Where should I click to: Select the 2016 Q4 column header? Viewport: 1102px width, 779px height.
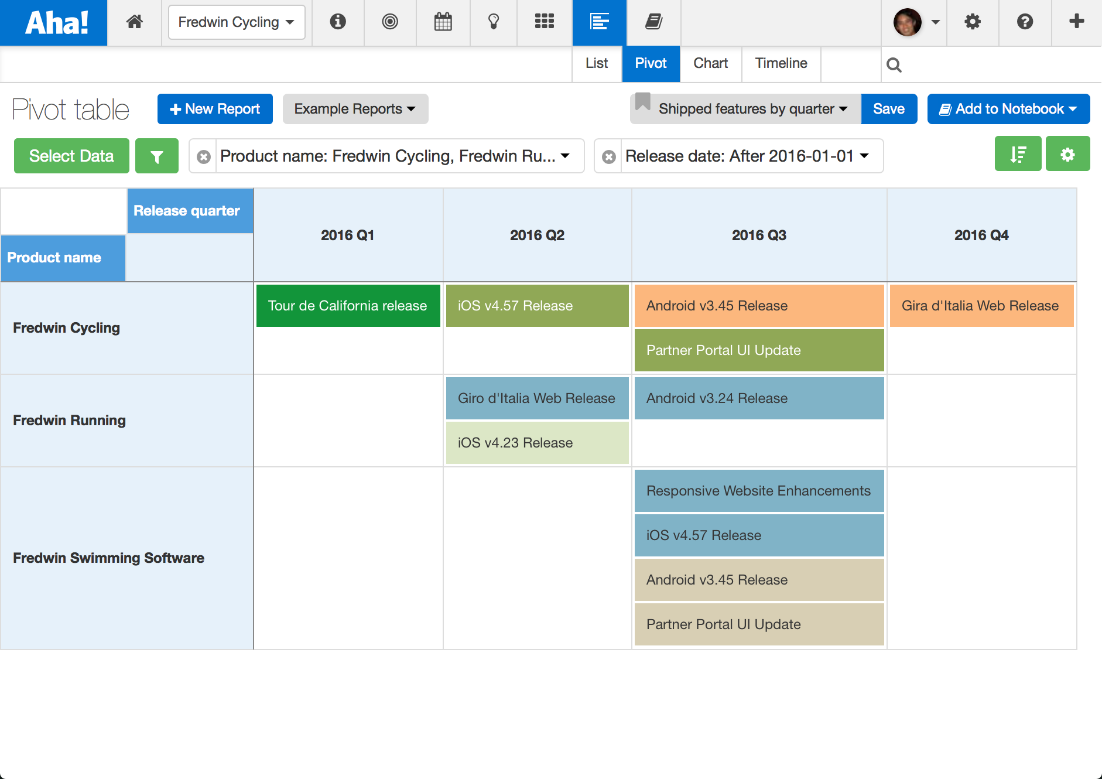982,235
